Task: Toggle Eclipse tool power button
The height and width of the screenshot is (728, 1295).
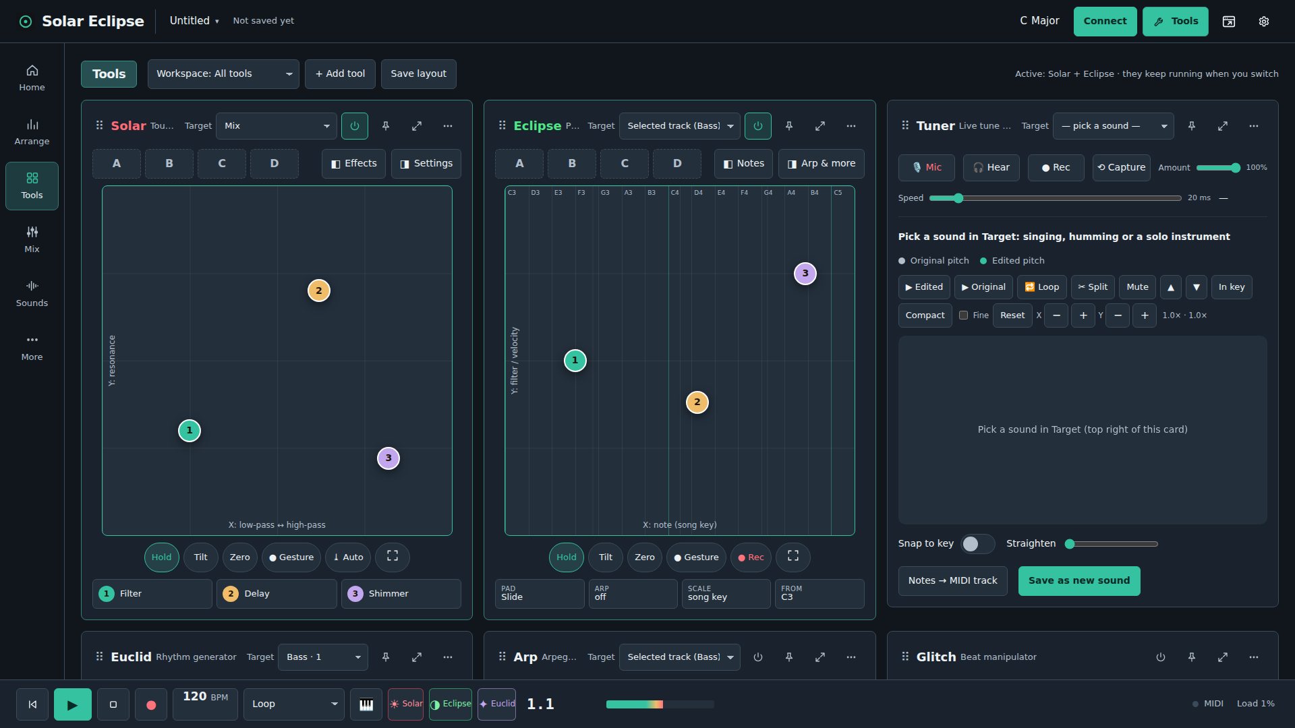Action: pos(758,126)
